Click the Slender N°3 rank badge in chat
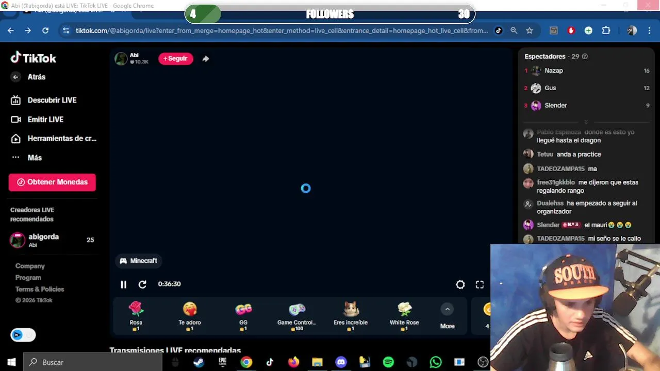660x371 pixels. (x=571, y=225)
